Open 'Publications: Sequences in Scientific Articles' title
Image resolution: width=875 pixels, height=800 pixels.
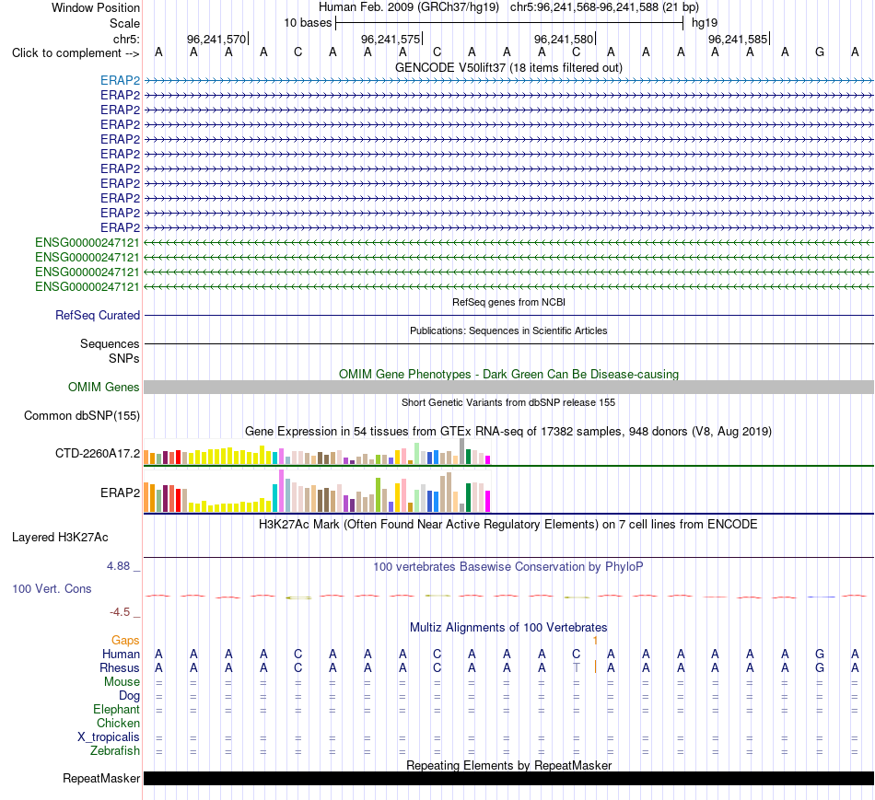(x=508, y=330)
